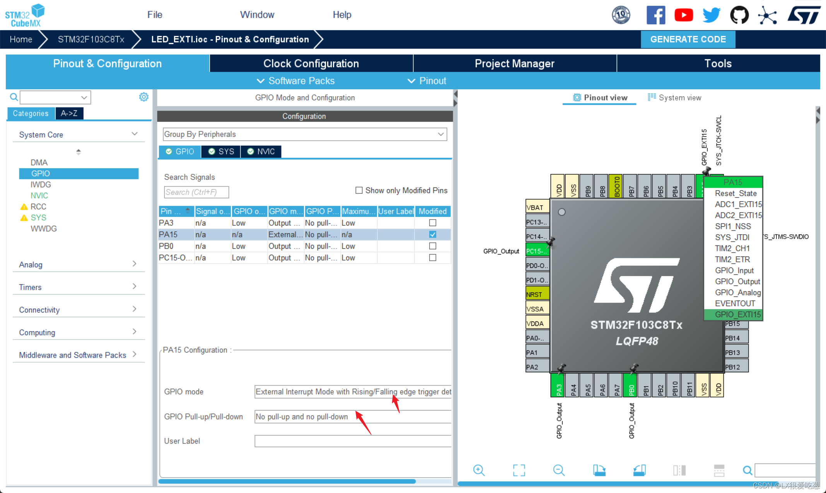826x493 pixels.
Task: Open the Window menu
Action: tap(257, 15)
